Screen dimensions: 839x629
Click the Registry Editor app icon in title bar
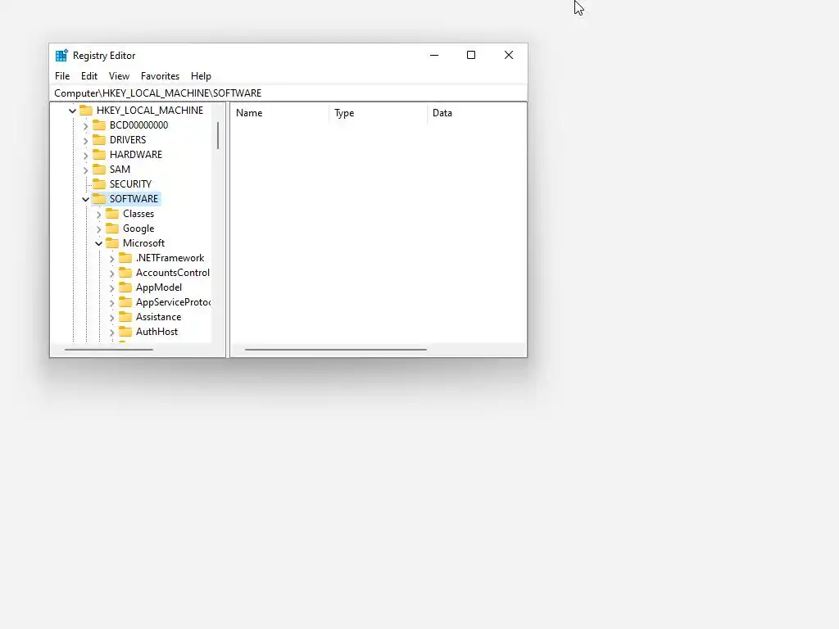61,56
